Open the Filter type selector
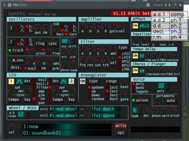Viewport: 189px width, 141px height. pos(123,48)
